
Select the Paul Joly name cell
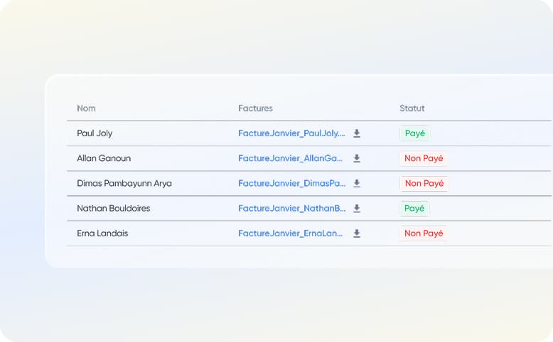[x=95, y=133]
